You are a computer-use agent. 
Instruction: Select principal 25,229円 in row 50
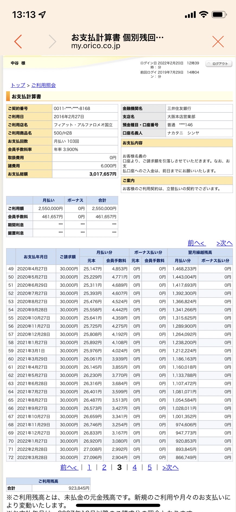93,277
